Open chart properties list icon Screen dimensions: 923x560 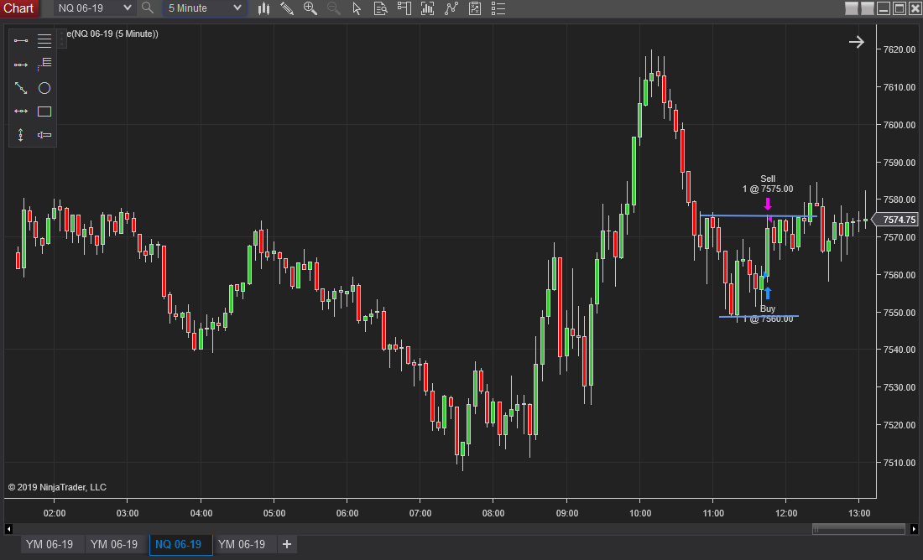(x=498, y=8)
